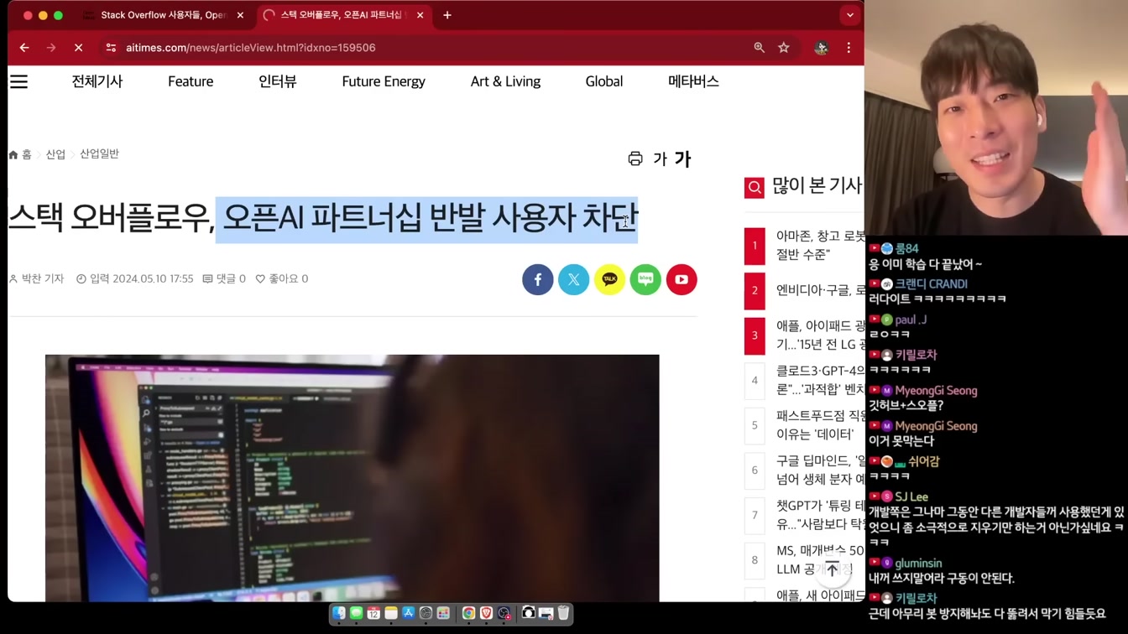The image size is (1128, 634).
Task: Click chat username gluminsin
Action: point(918,564)
